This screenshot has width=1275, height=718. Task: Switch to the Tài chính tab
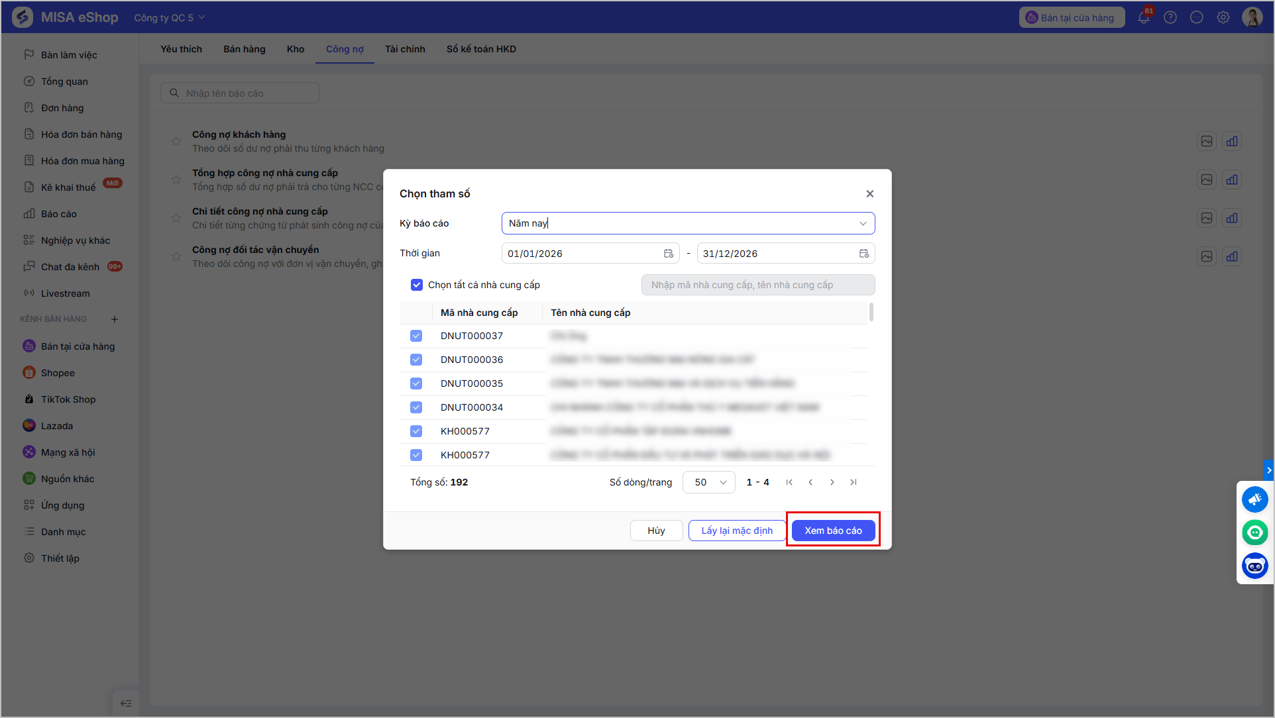405,49
